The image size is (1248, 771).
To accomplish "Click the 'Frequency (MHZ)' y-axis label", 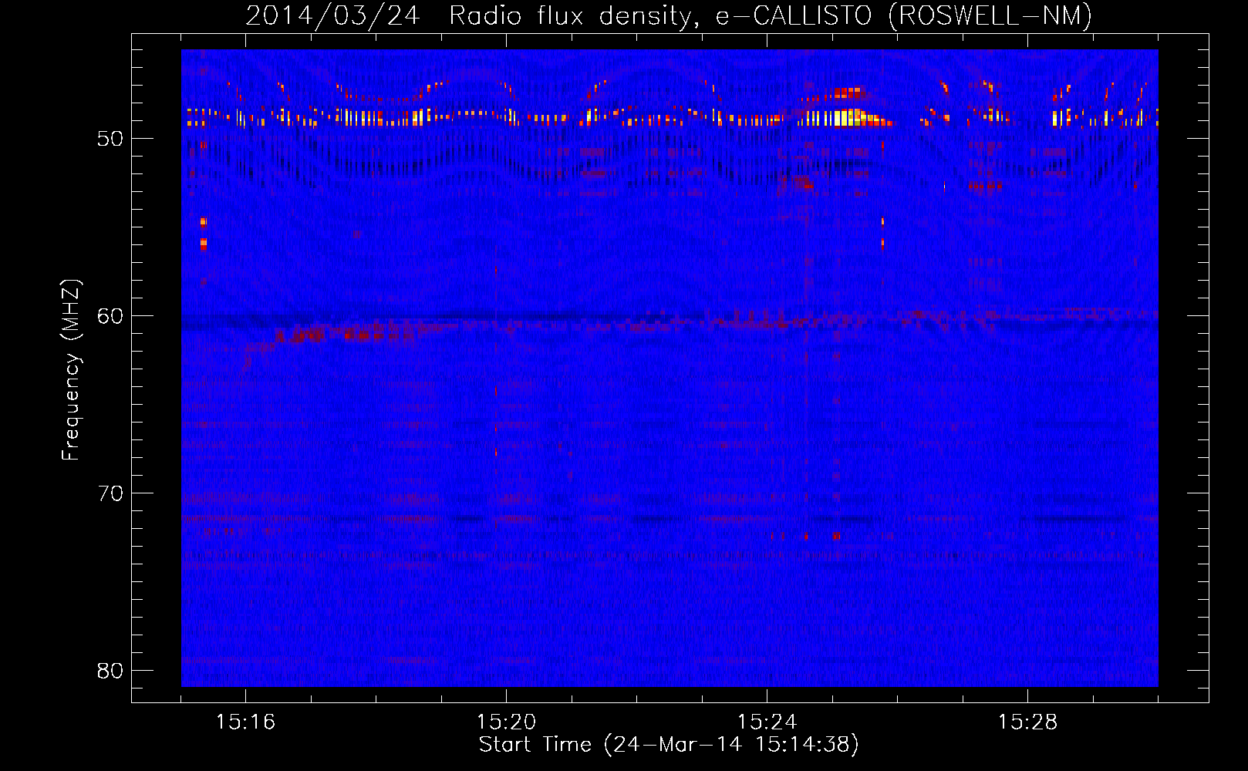I will tap(70, 370).
